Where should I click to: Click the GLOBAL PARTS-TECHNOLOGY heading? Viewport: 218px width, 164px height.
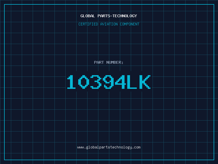tap(109, 16)
